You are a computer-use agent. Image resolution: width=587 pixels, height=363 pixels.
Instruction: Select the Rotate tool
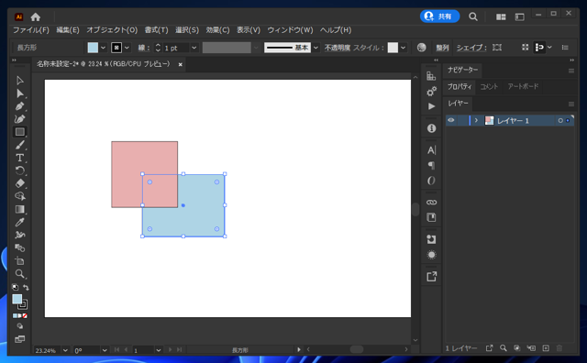click(20, 170)
